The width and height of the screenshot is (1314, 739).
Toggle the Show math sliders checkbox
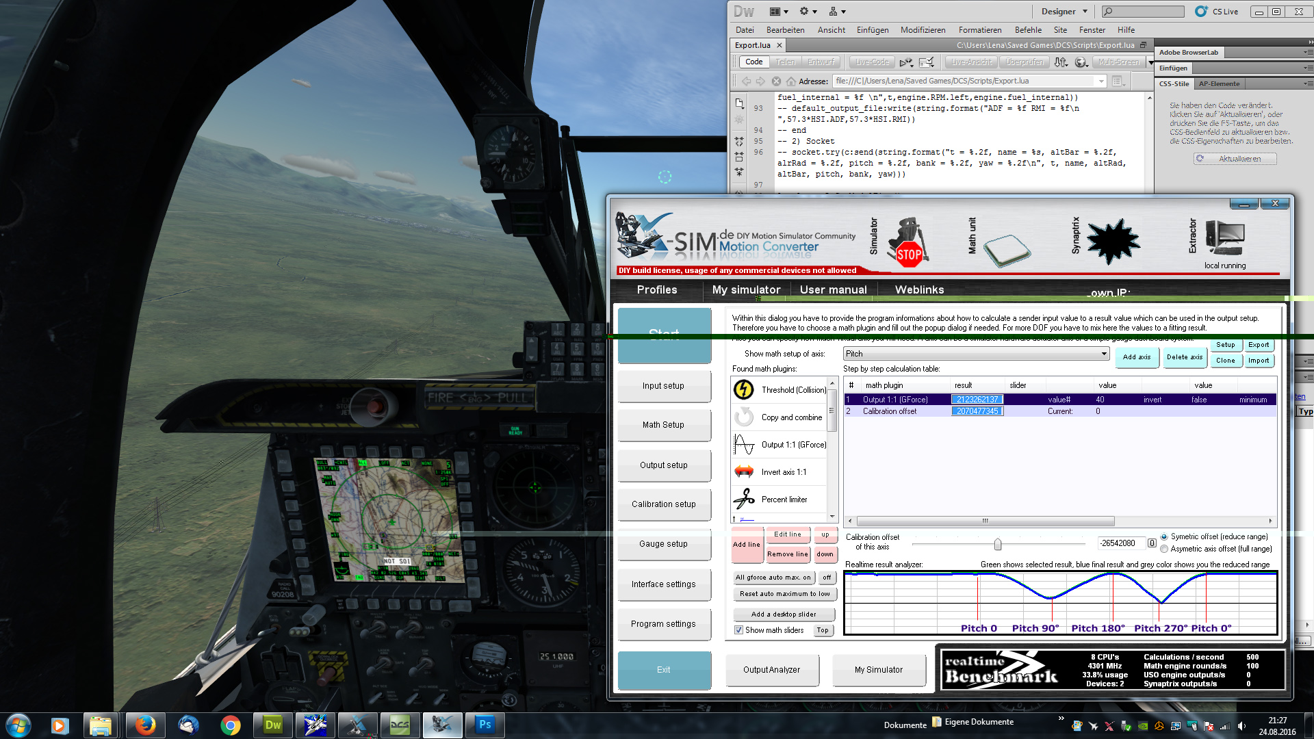tap(739, 630)
